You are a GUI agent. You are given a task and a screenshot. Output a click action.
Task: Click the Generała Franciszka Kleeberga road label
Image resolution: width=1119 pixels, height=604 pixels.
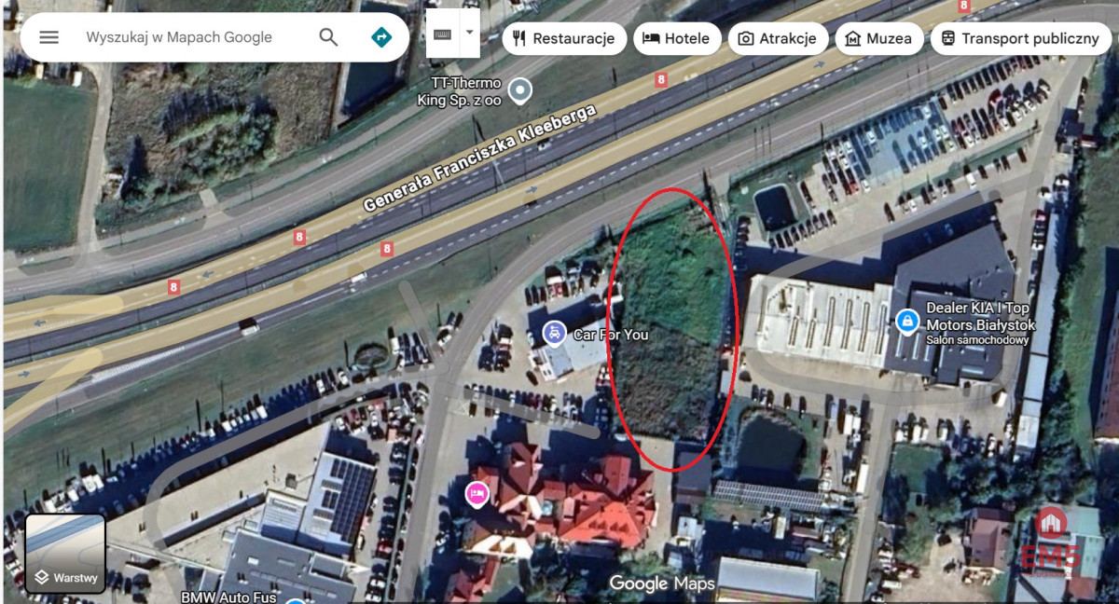[478, 158]
